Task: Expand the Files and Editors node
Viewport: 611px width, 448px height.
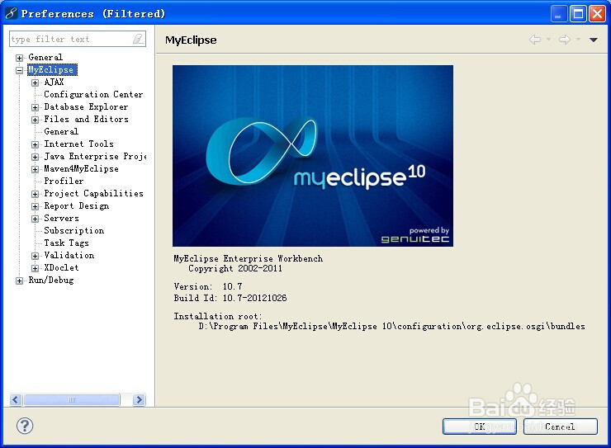Action: pyautogui.click(x=35, y=120)
